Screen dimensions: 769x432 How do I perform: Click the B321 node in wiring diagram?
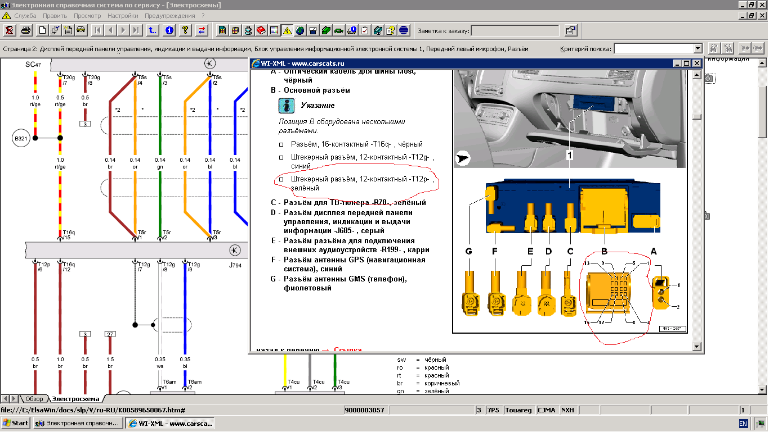[x=21, y=138]
